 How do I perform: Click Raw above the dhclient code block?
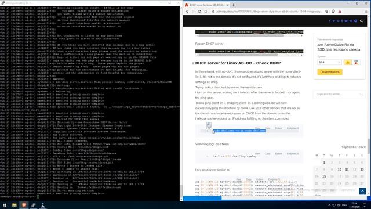(x=257, y=128)
